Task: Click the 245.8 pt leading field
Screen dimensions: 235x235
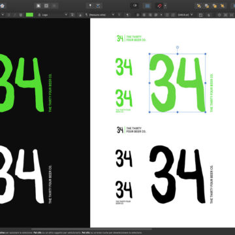Action: (183, 15)
